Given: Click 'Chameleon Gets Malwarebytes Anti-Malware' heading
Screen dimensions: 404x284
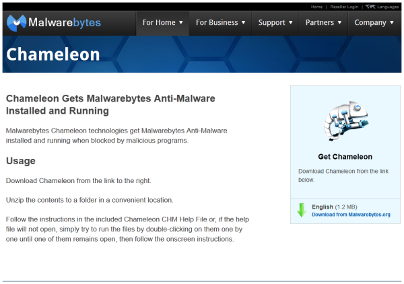Looking at the screenshot, I should pos(110,104).
